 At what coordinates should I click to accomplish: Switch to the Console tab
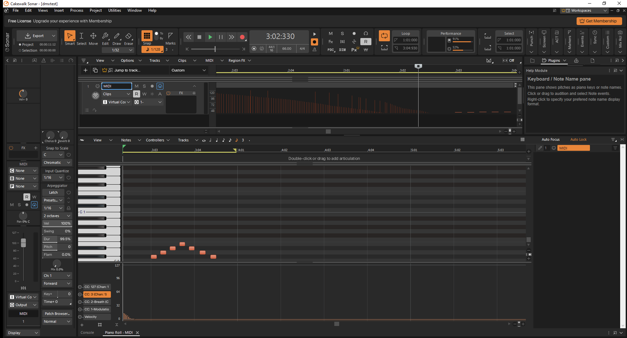pyautogui.click(x=87, y=332)
